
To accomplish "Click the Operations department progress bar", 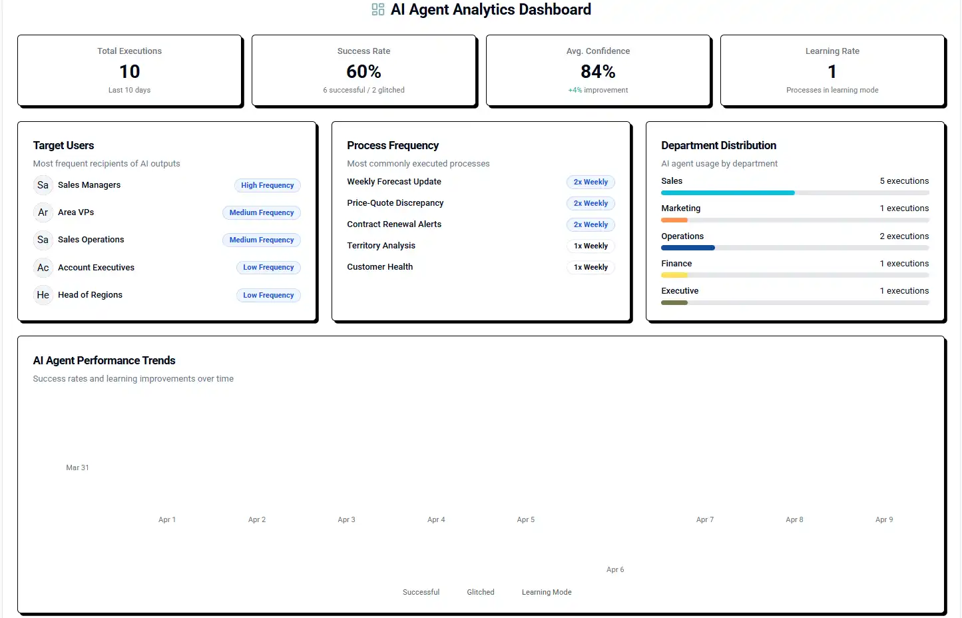I will 794,248.
